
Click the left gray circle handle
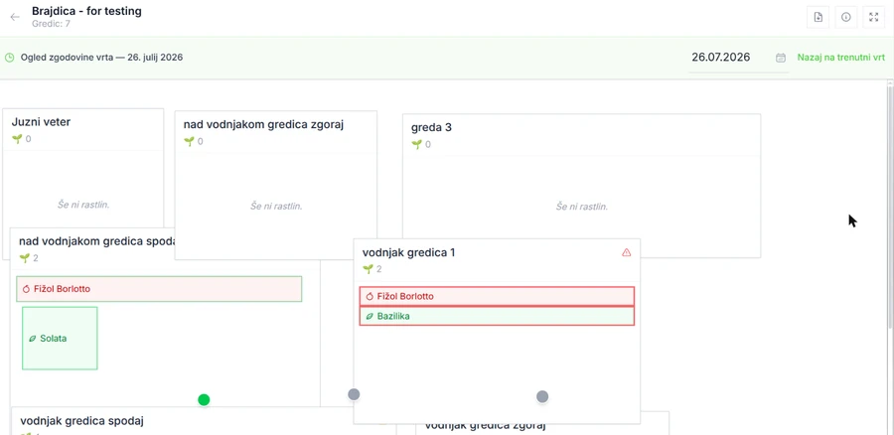point(354,394)
